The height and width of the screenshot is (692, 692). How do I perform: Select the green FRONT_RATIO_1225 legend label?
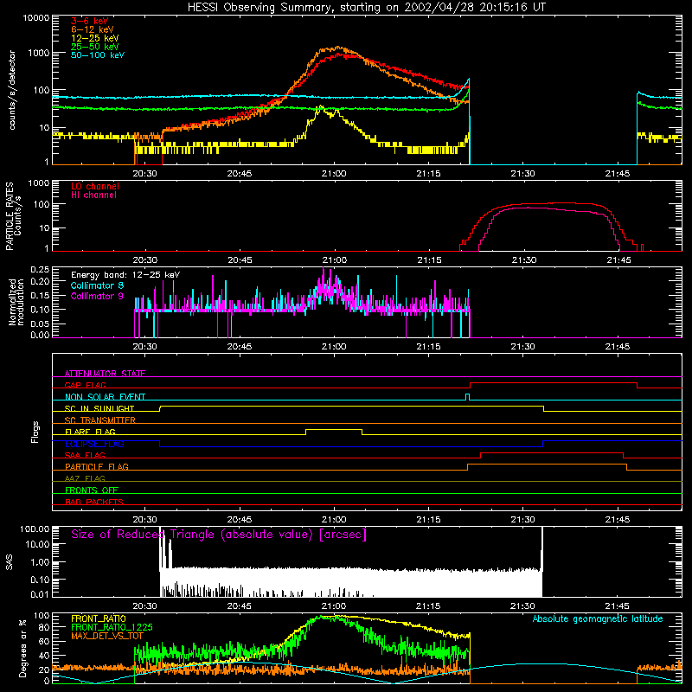click(112, 627)
